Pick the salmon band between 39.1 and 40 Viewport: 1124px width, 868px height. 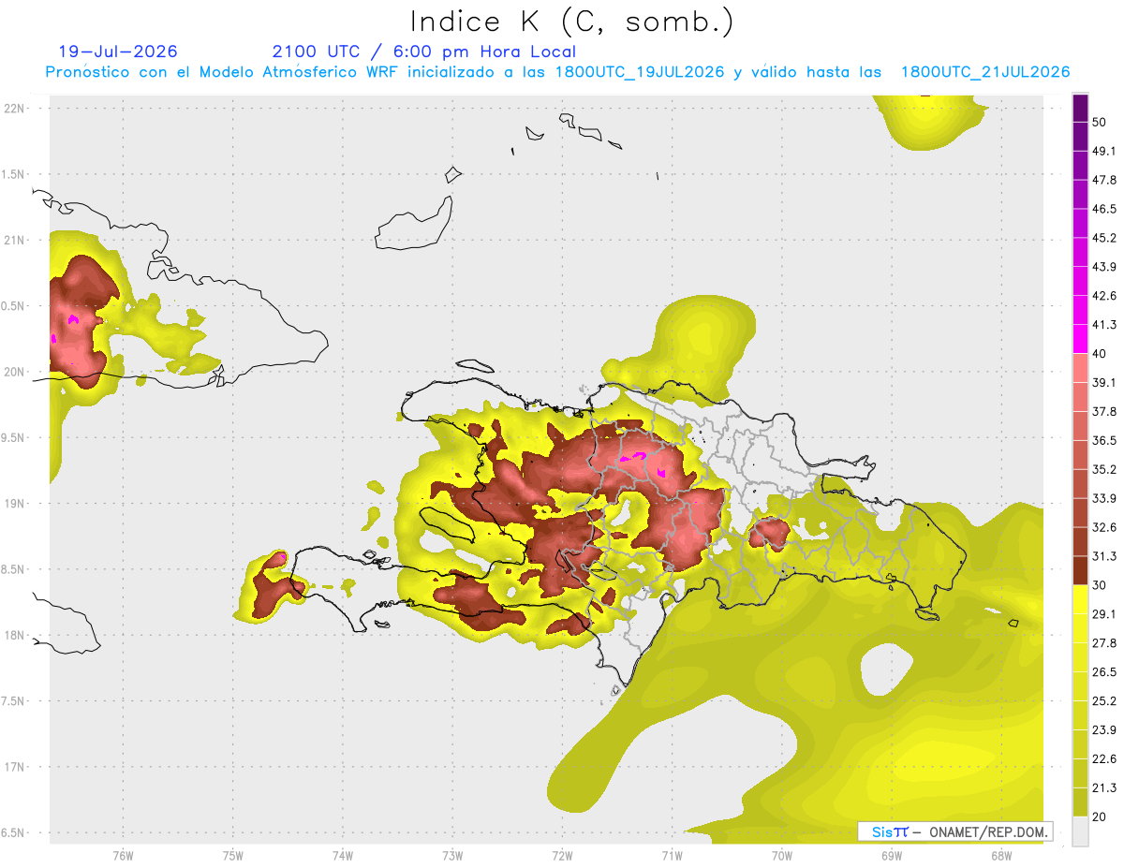pyautogui.click(x=1081, y=368)
